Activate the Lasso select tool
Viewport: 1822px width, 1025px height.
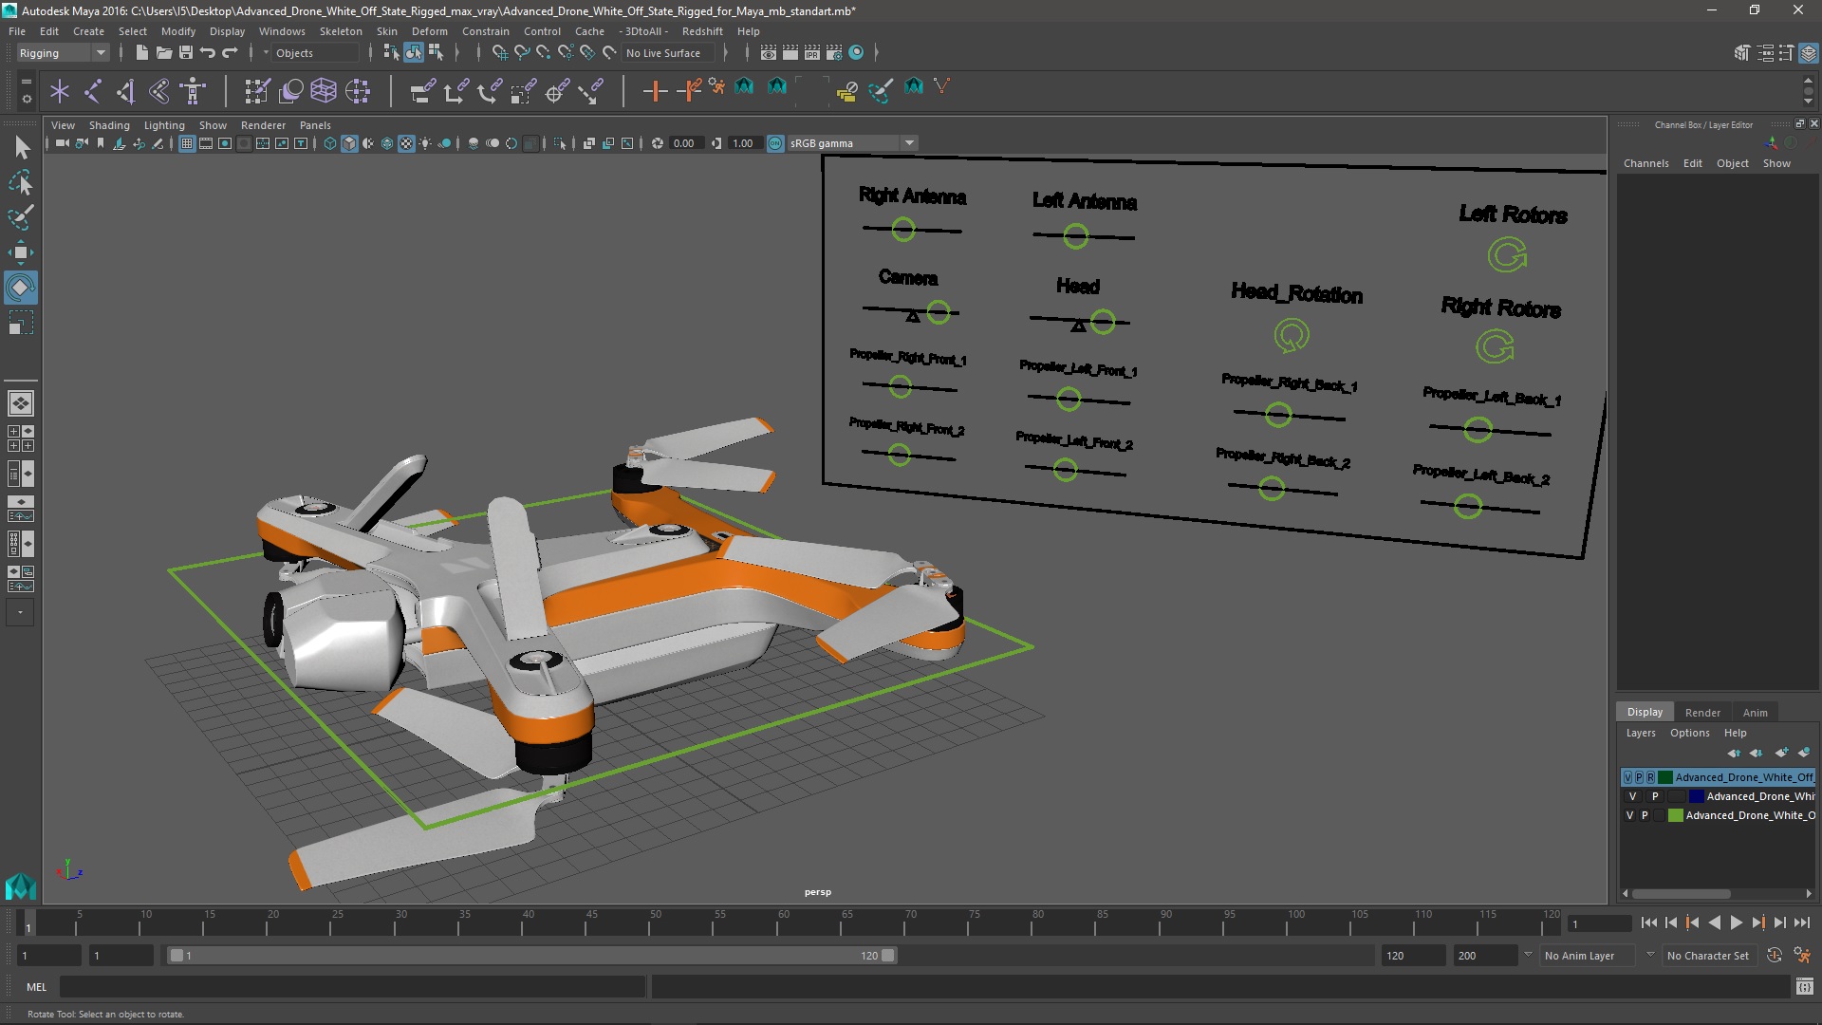[x=20, y=182]
